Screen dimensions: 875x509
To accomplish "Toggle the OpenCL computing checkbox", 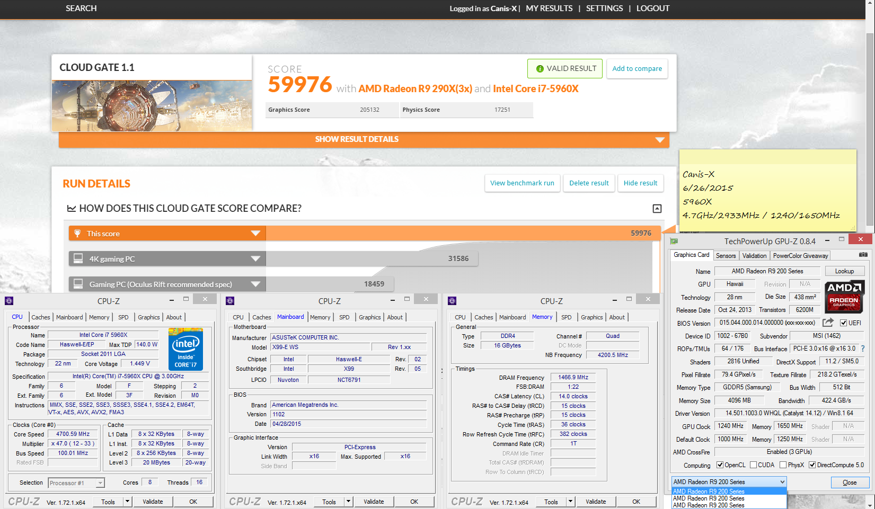I will (x=720, y=465).
